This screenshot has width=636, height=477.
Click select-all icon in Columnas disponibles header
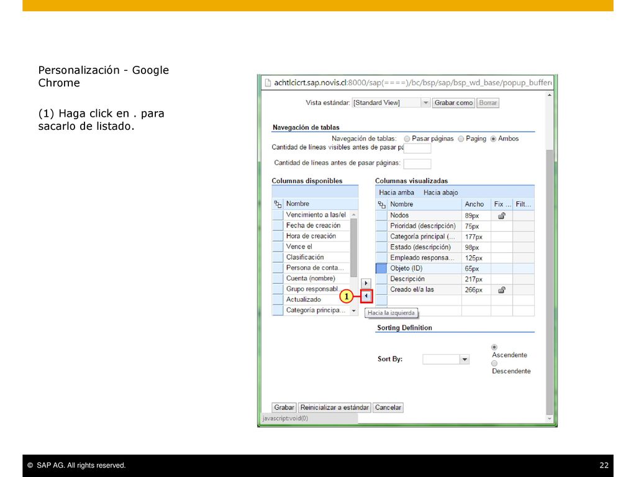tap(278, 204)
